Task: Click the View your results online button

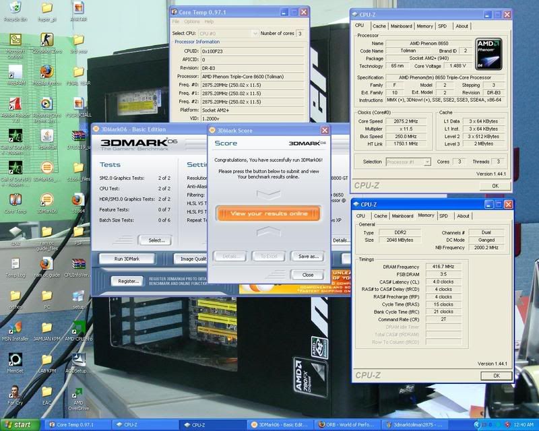Action: point(269,213)
